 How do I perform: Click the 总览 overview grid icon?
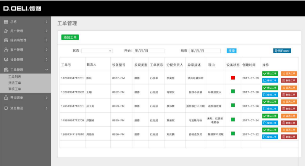[x=6, y=22]
